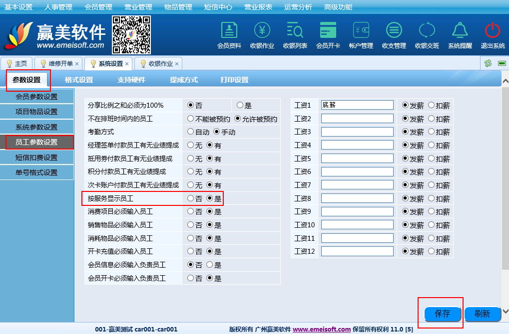This screenshot has width=509, height=334.
Task: Click the 工资2 text input field
Action: 357,119
